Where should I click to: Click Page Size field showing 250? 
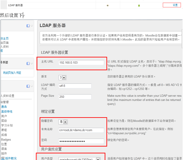click(x=75, y=97)
